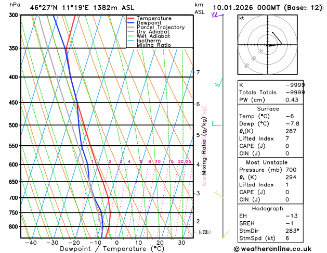This screenshot has width=327, height=253.
Task: Click the 0 temperature axis label
Action: click(x=117, y=243)
